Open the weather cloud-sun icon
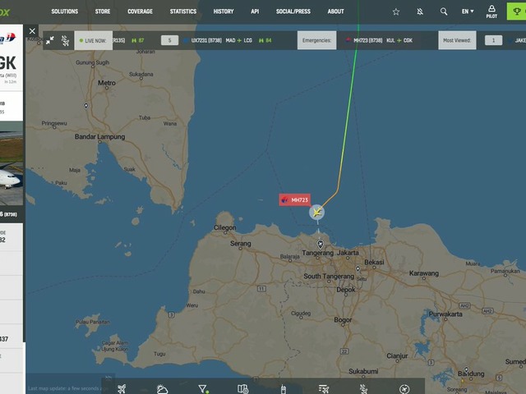Screen dimensions: 526x394 pyautogui.click(x=163, y=388)
